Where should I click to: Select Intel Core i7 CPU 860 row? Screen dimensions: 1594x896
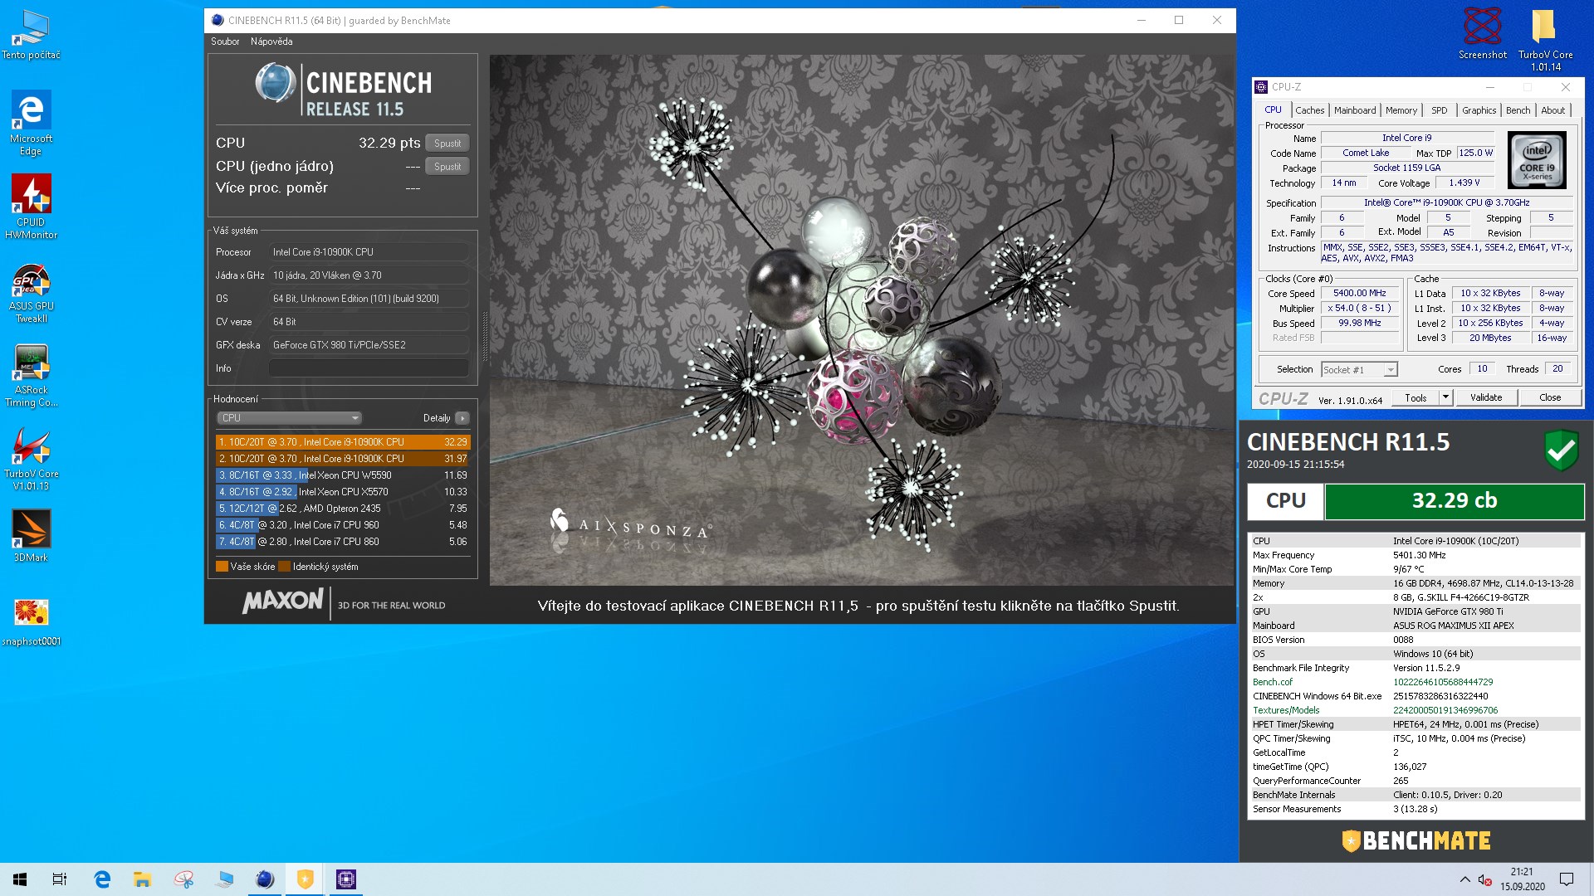coord(343,542)
